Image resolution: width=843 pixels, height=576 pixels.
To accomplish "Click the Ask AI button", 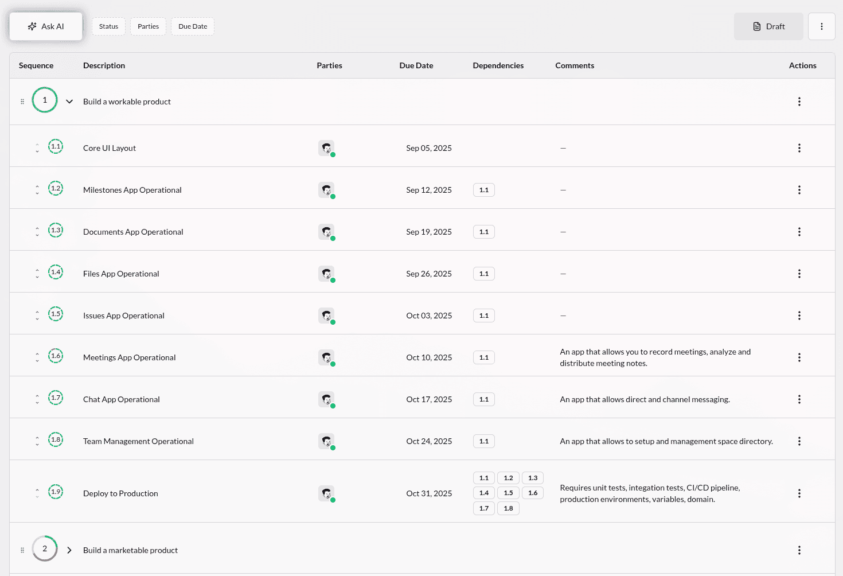I will [46, 26].
